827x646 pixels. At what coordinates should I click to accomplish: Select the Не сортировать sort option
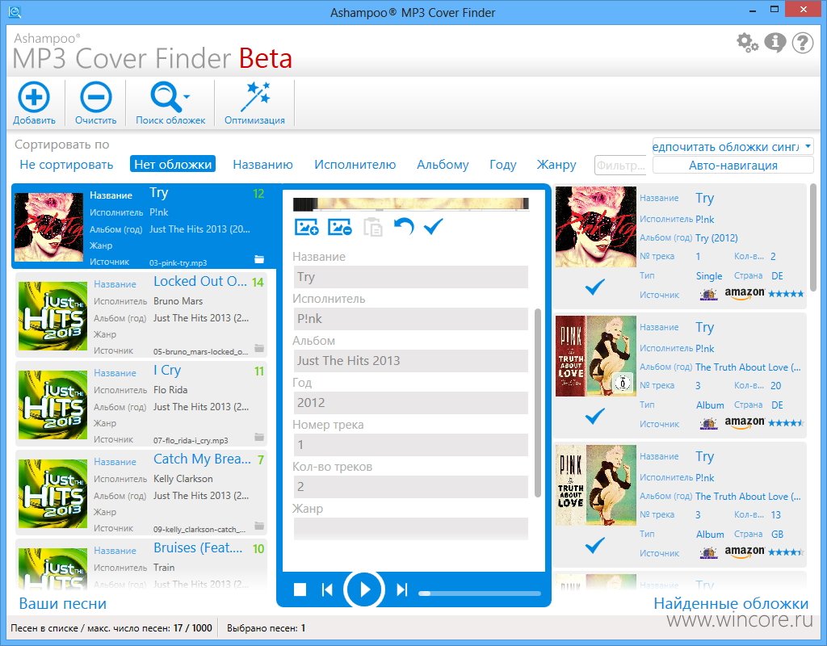pos(66,165)
